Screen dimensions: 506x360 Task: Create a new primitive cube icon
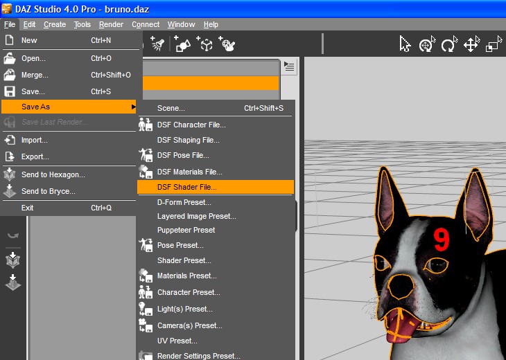pos(204,44)
